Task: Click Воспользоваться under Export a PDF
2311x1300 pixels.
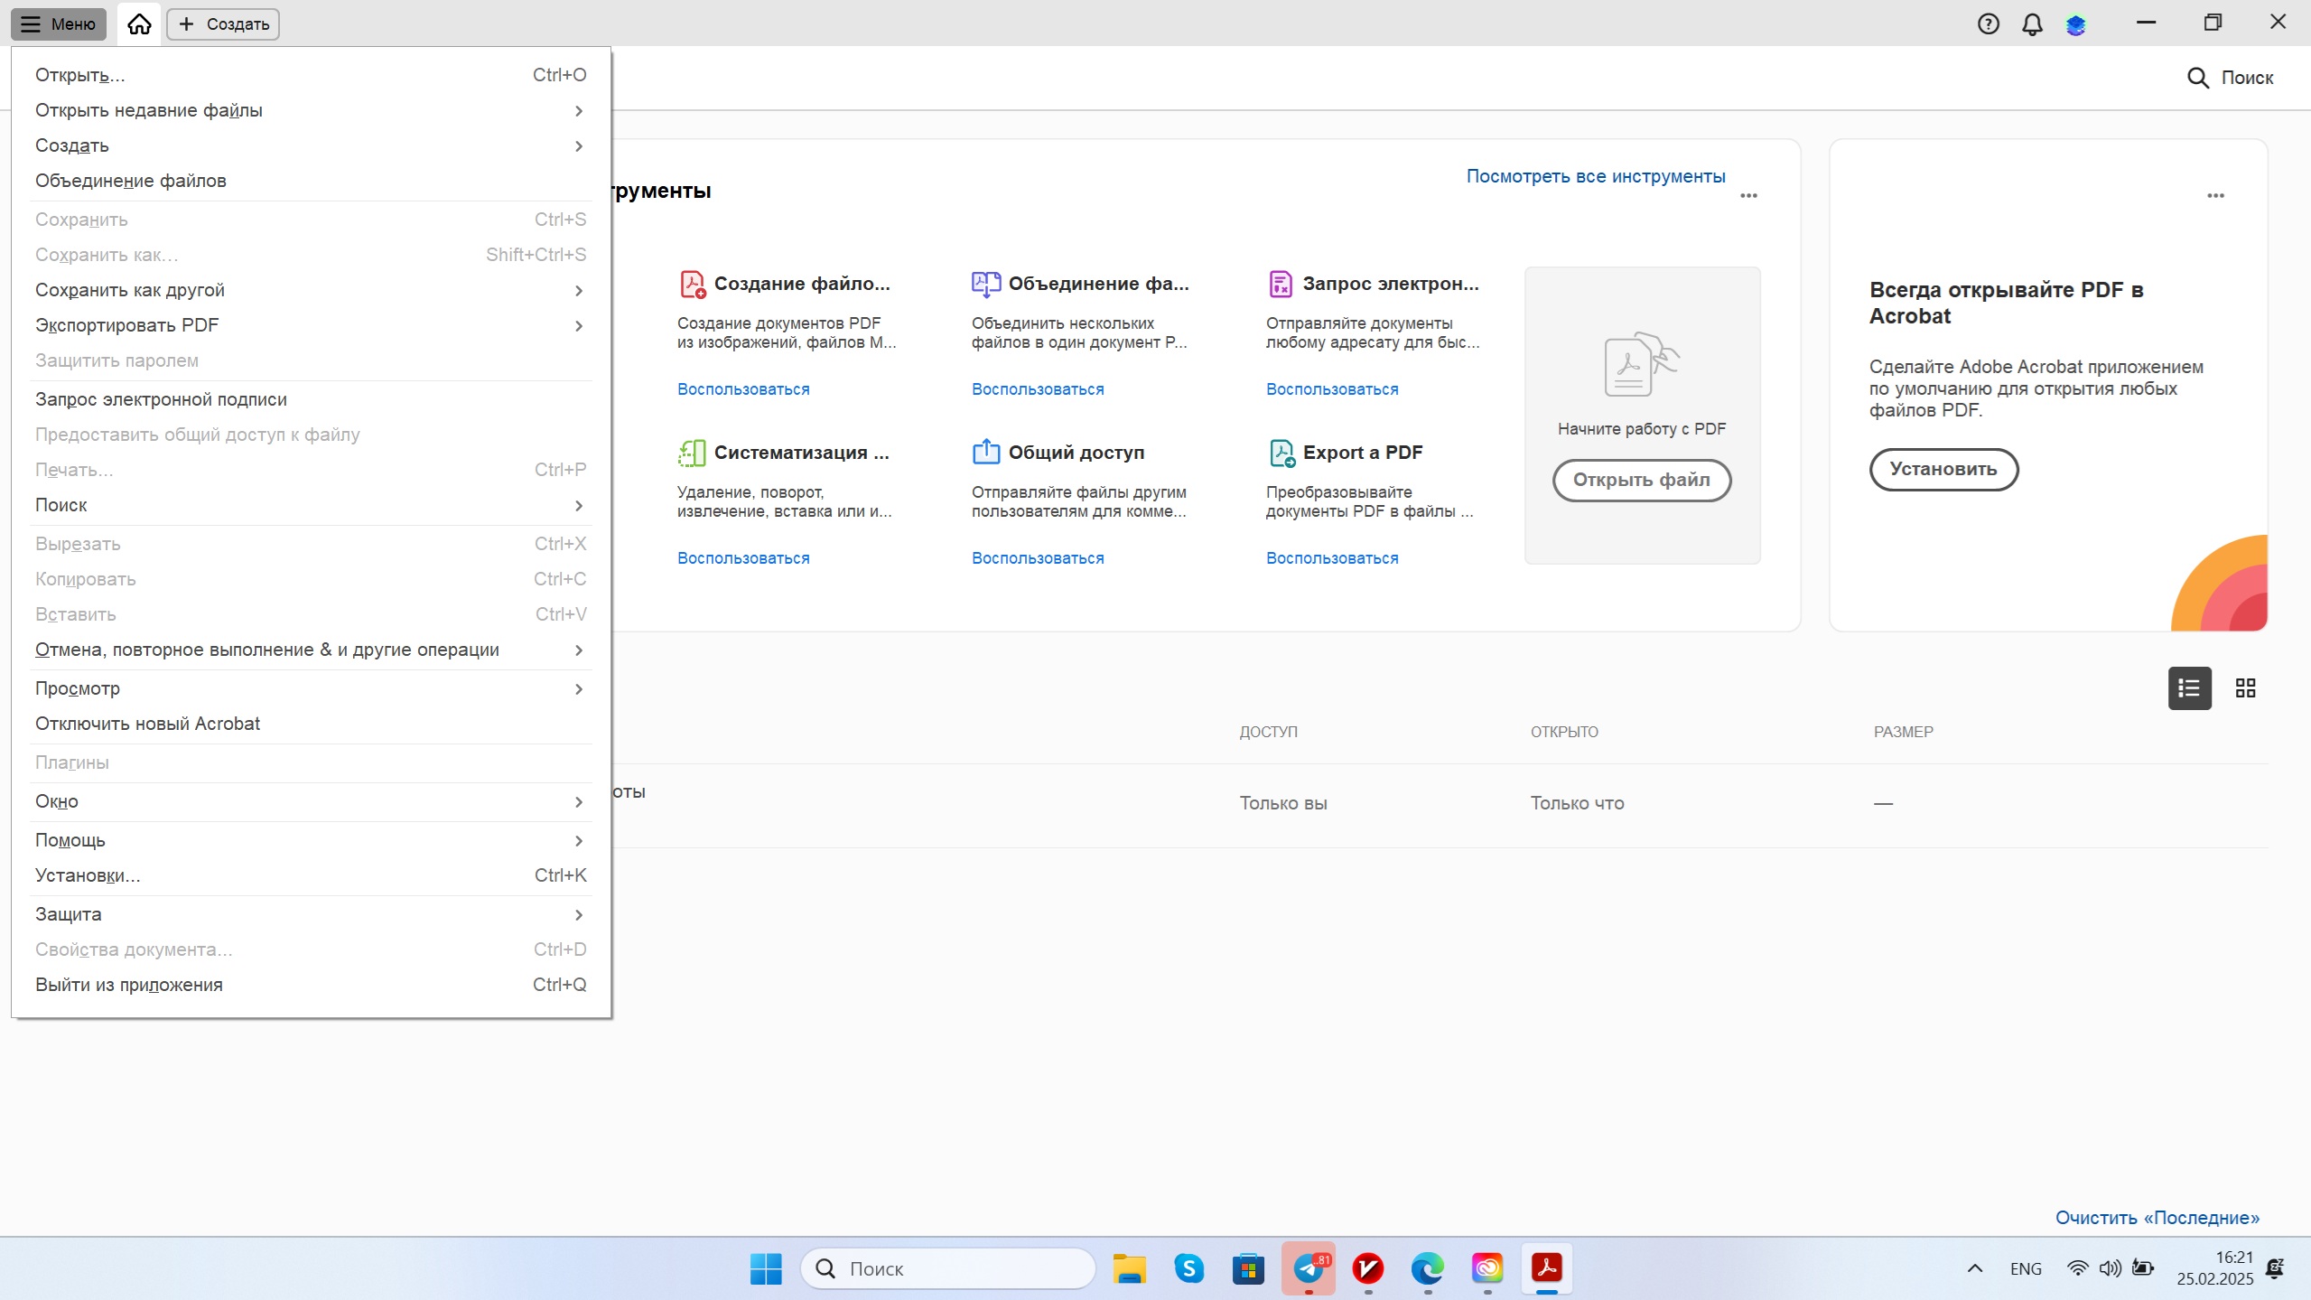Action: (x=1332, y=558)
